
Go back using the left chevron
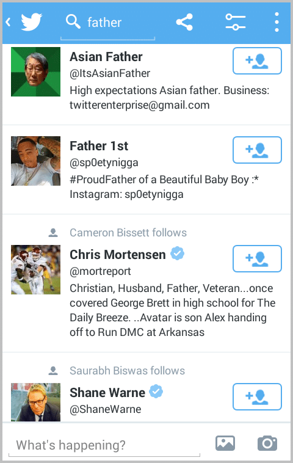click(9, 22)
